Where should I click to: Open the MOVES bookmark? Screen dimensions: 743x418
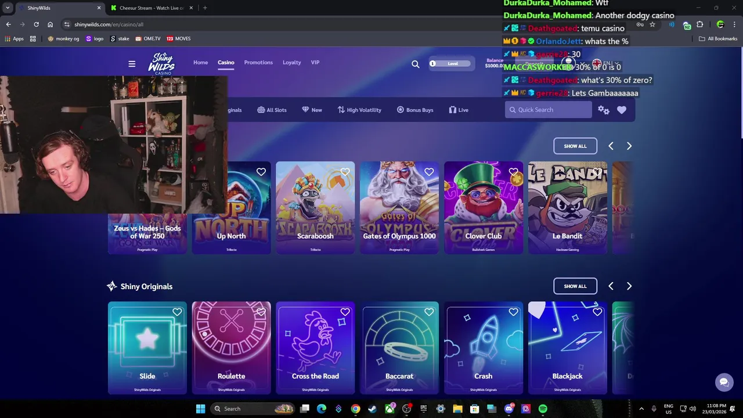tap(178, 39)
